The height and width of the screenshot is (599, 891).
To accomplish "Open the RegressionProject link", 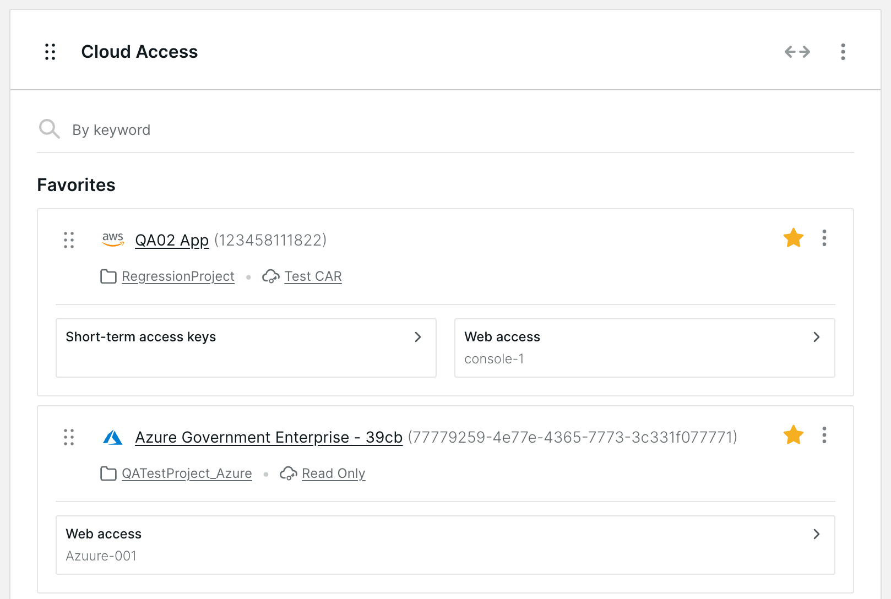I will coord(178,276).
